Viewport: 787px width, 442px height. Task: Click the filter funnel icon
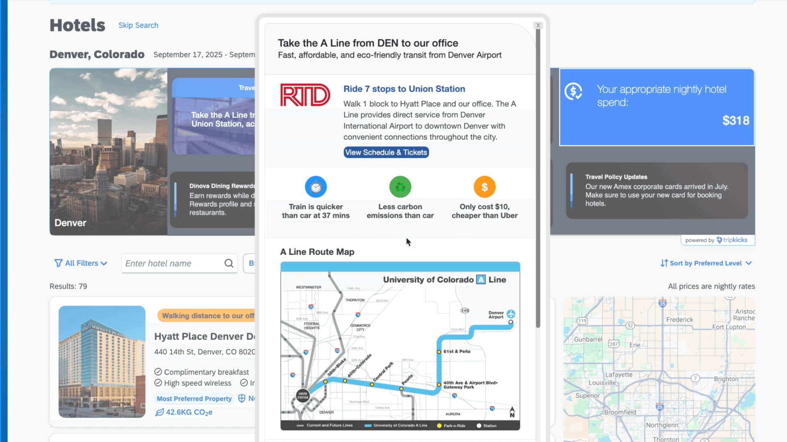tap(58, 263)
